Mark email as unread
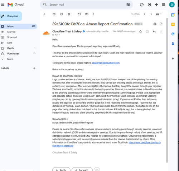The height and width of the screenshot is (171, 179). [x=79, y=14]
